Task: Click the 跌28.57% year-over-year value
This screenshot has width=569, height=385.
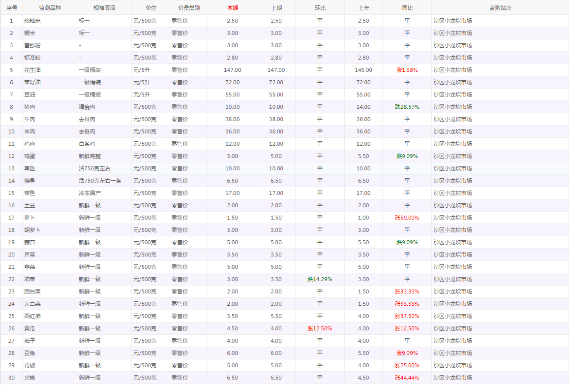Action: pyautogui.click(x=407, y=107)
